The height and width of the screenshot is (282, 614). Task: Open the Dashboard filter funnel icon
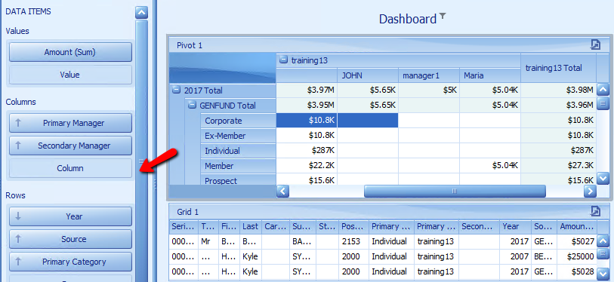click(x=443, y=16)
